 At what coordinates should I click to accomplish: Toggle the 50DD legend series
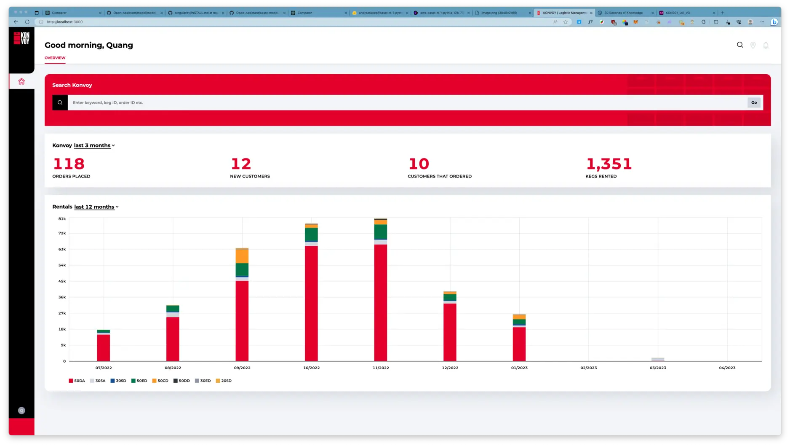pos(181,381)
